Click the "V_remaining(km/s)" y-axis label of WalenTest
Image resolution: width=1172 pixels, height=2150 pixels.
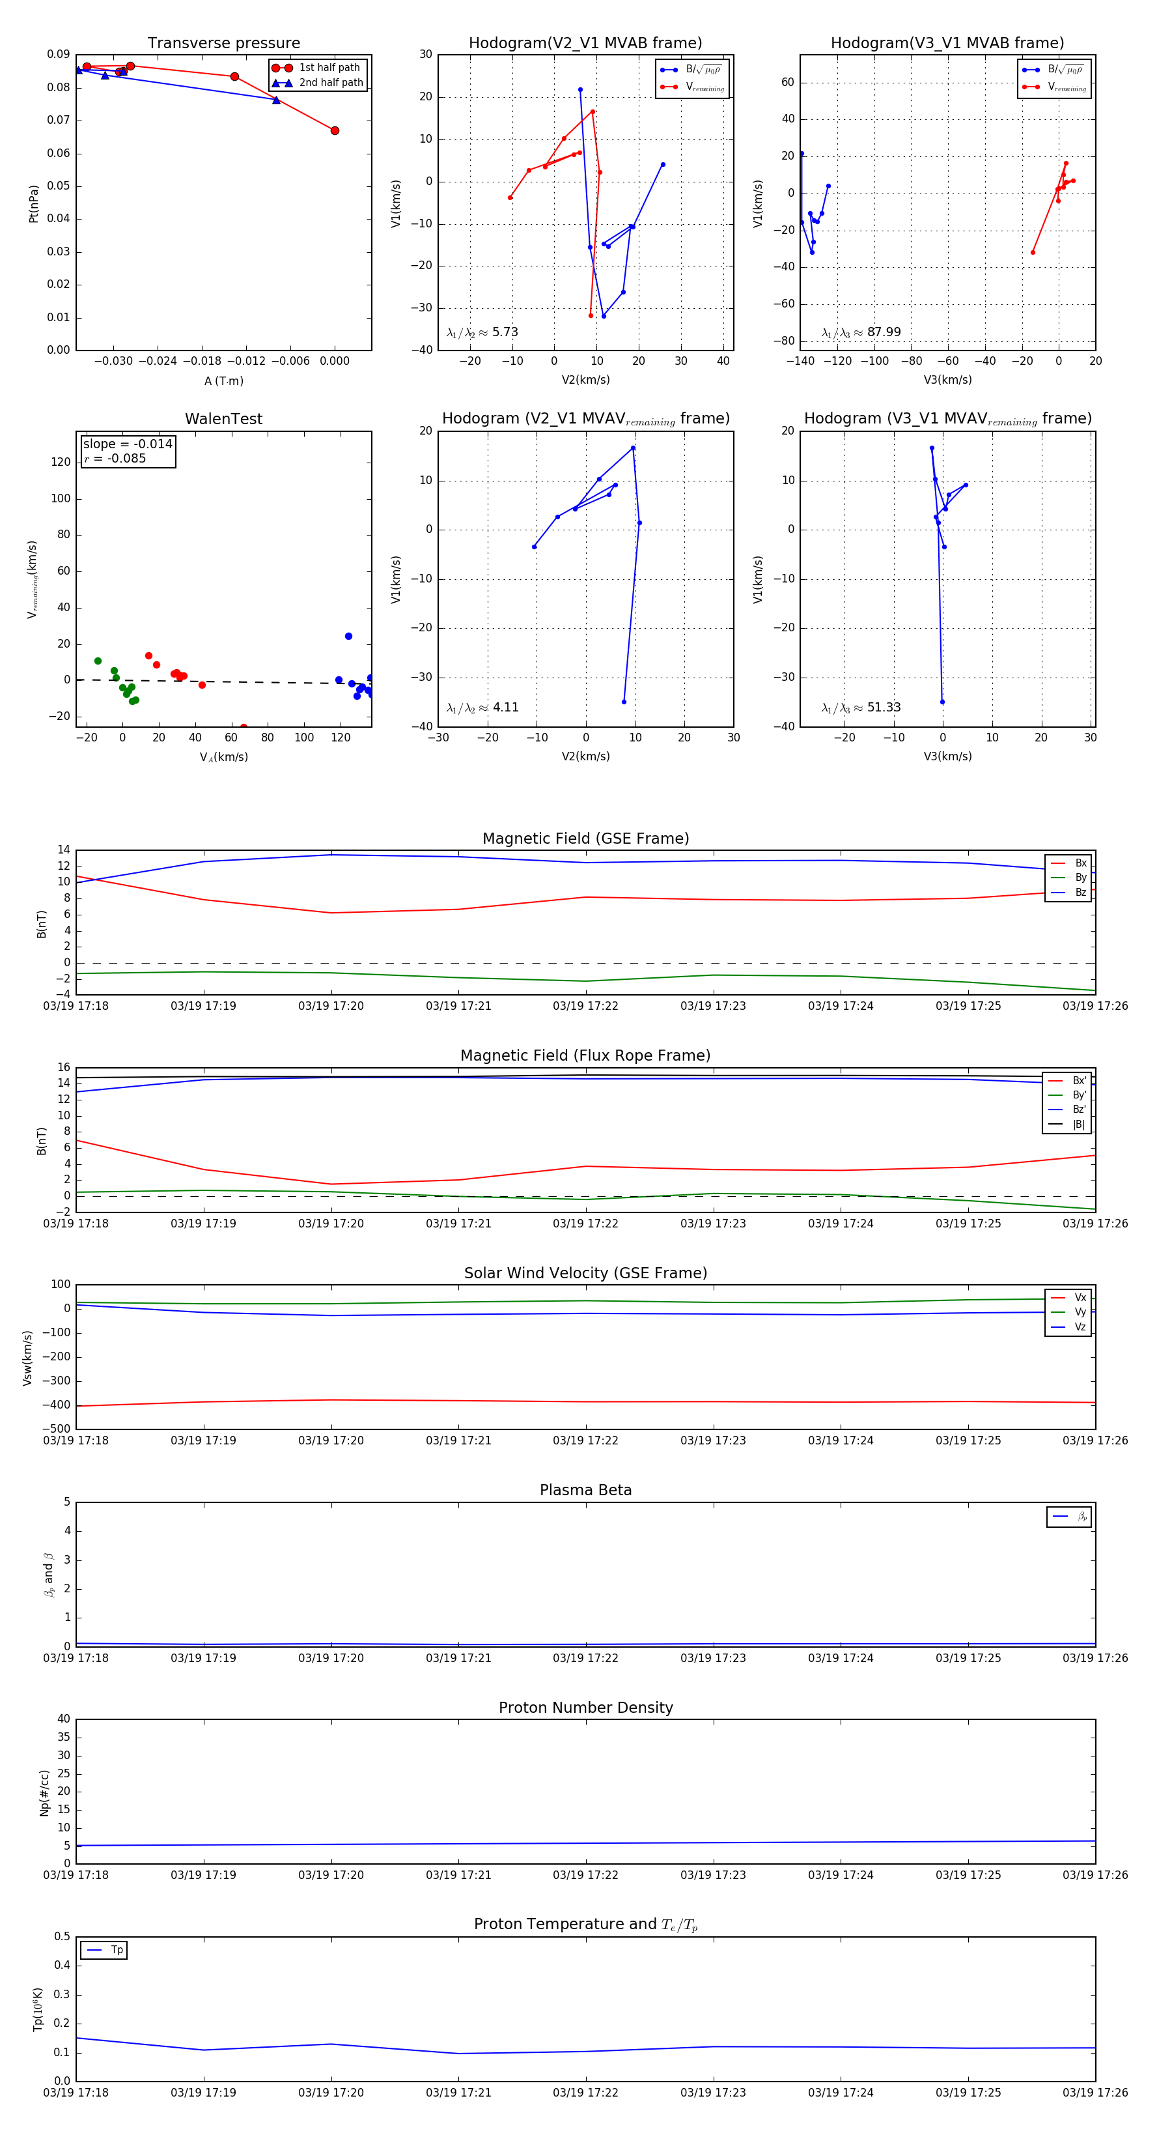[33, 579]
